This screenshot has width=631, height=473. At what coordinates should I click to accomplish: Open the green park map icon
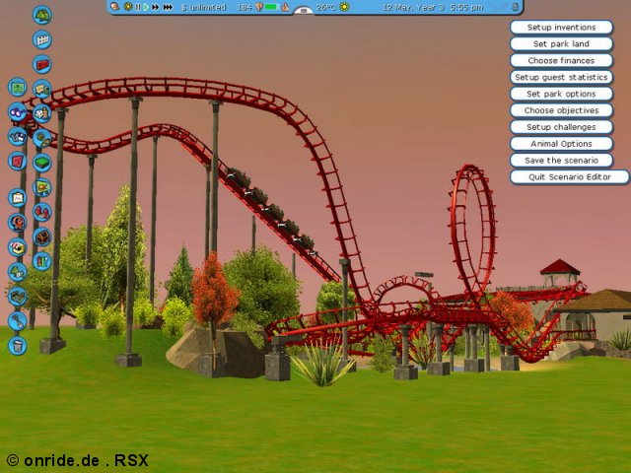tap(18, 88)
